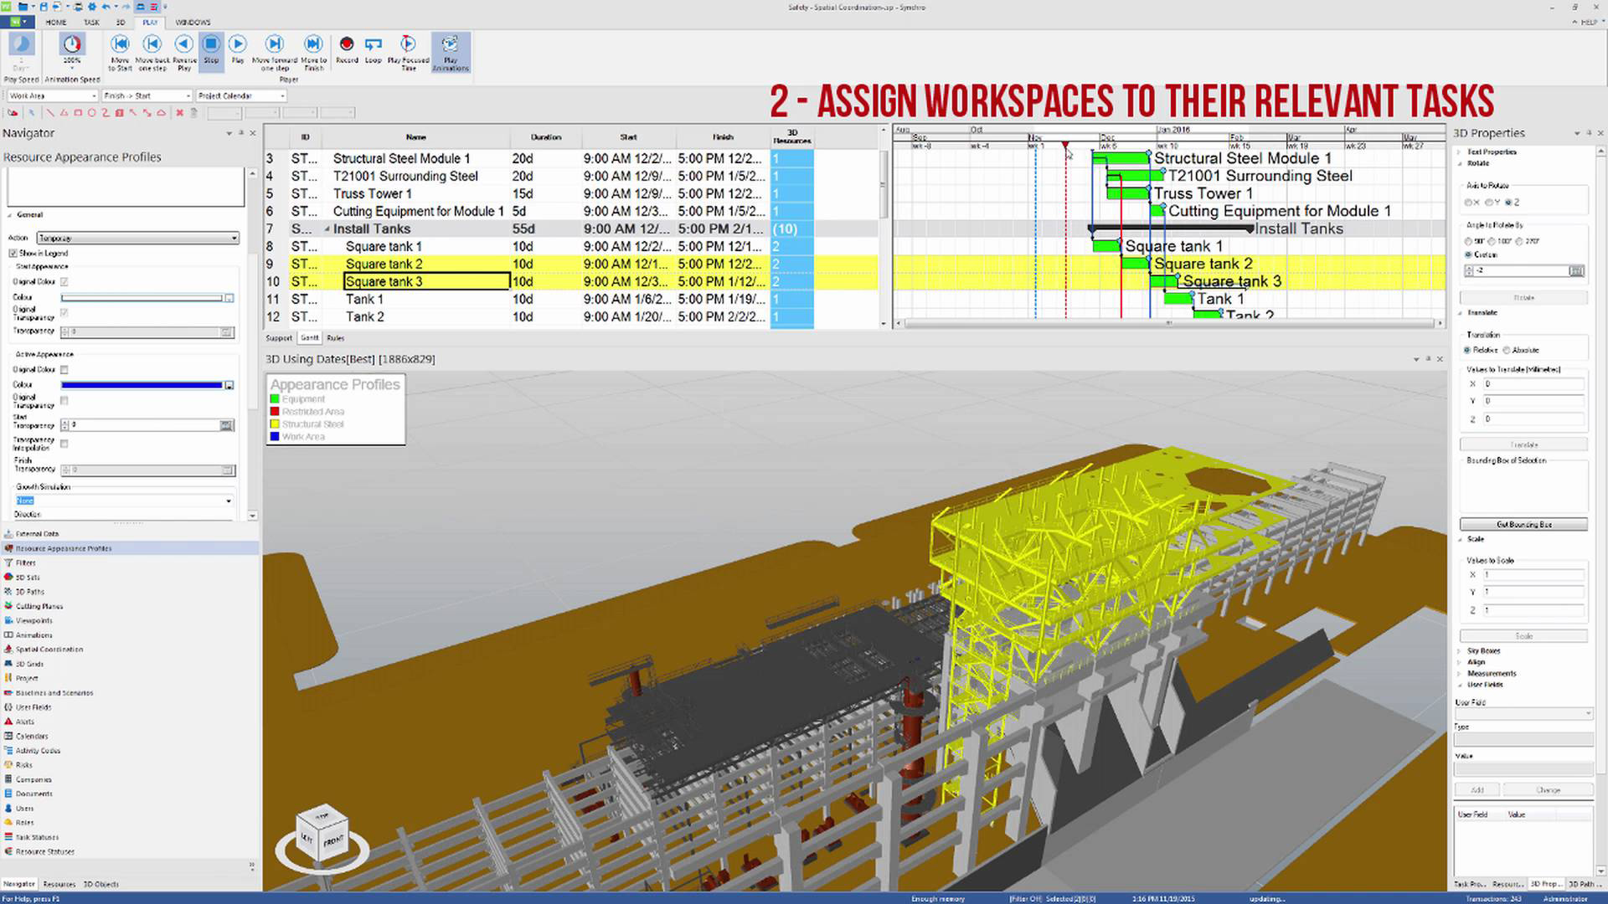The height and width of the screenshot is (904, 1608).
Task: Toggle Active Appearance Original Colour checkbox
Action: point(64,369)
